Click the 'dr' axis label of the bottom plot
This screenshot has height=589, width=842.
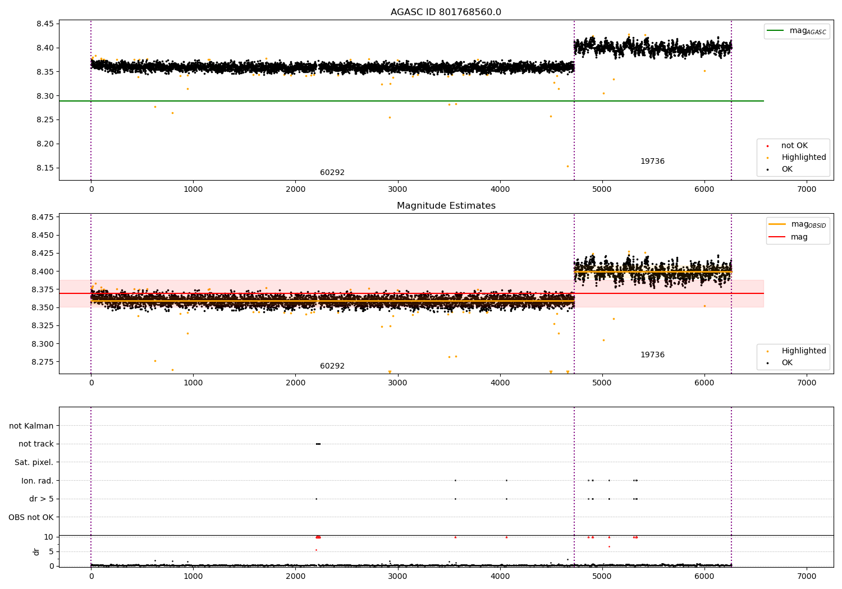coord(36,551)
